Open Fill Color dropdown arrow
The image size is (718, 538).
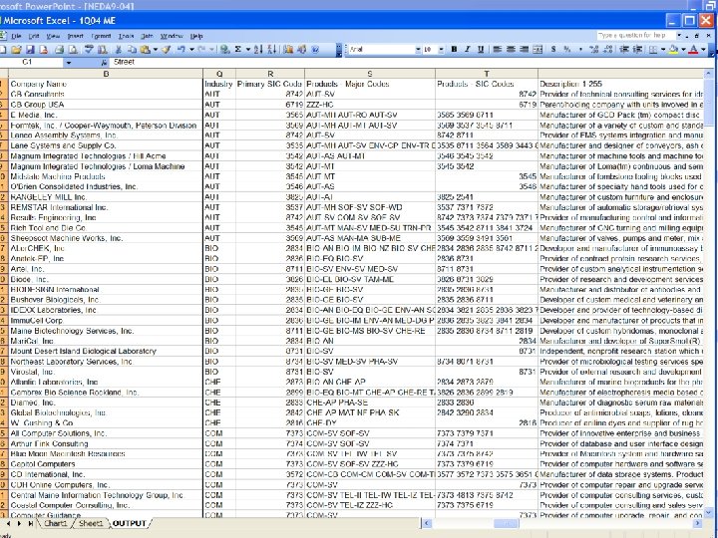pyautogui.click(x=684, y=50)
